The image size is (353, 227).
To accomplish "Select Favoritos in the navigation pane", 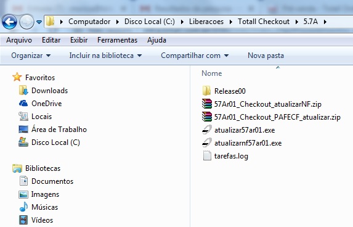I will tap(40, 78).
